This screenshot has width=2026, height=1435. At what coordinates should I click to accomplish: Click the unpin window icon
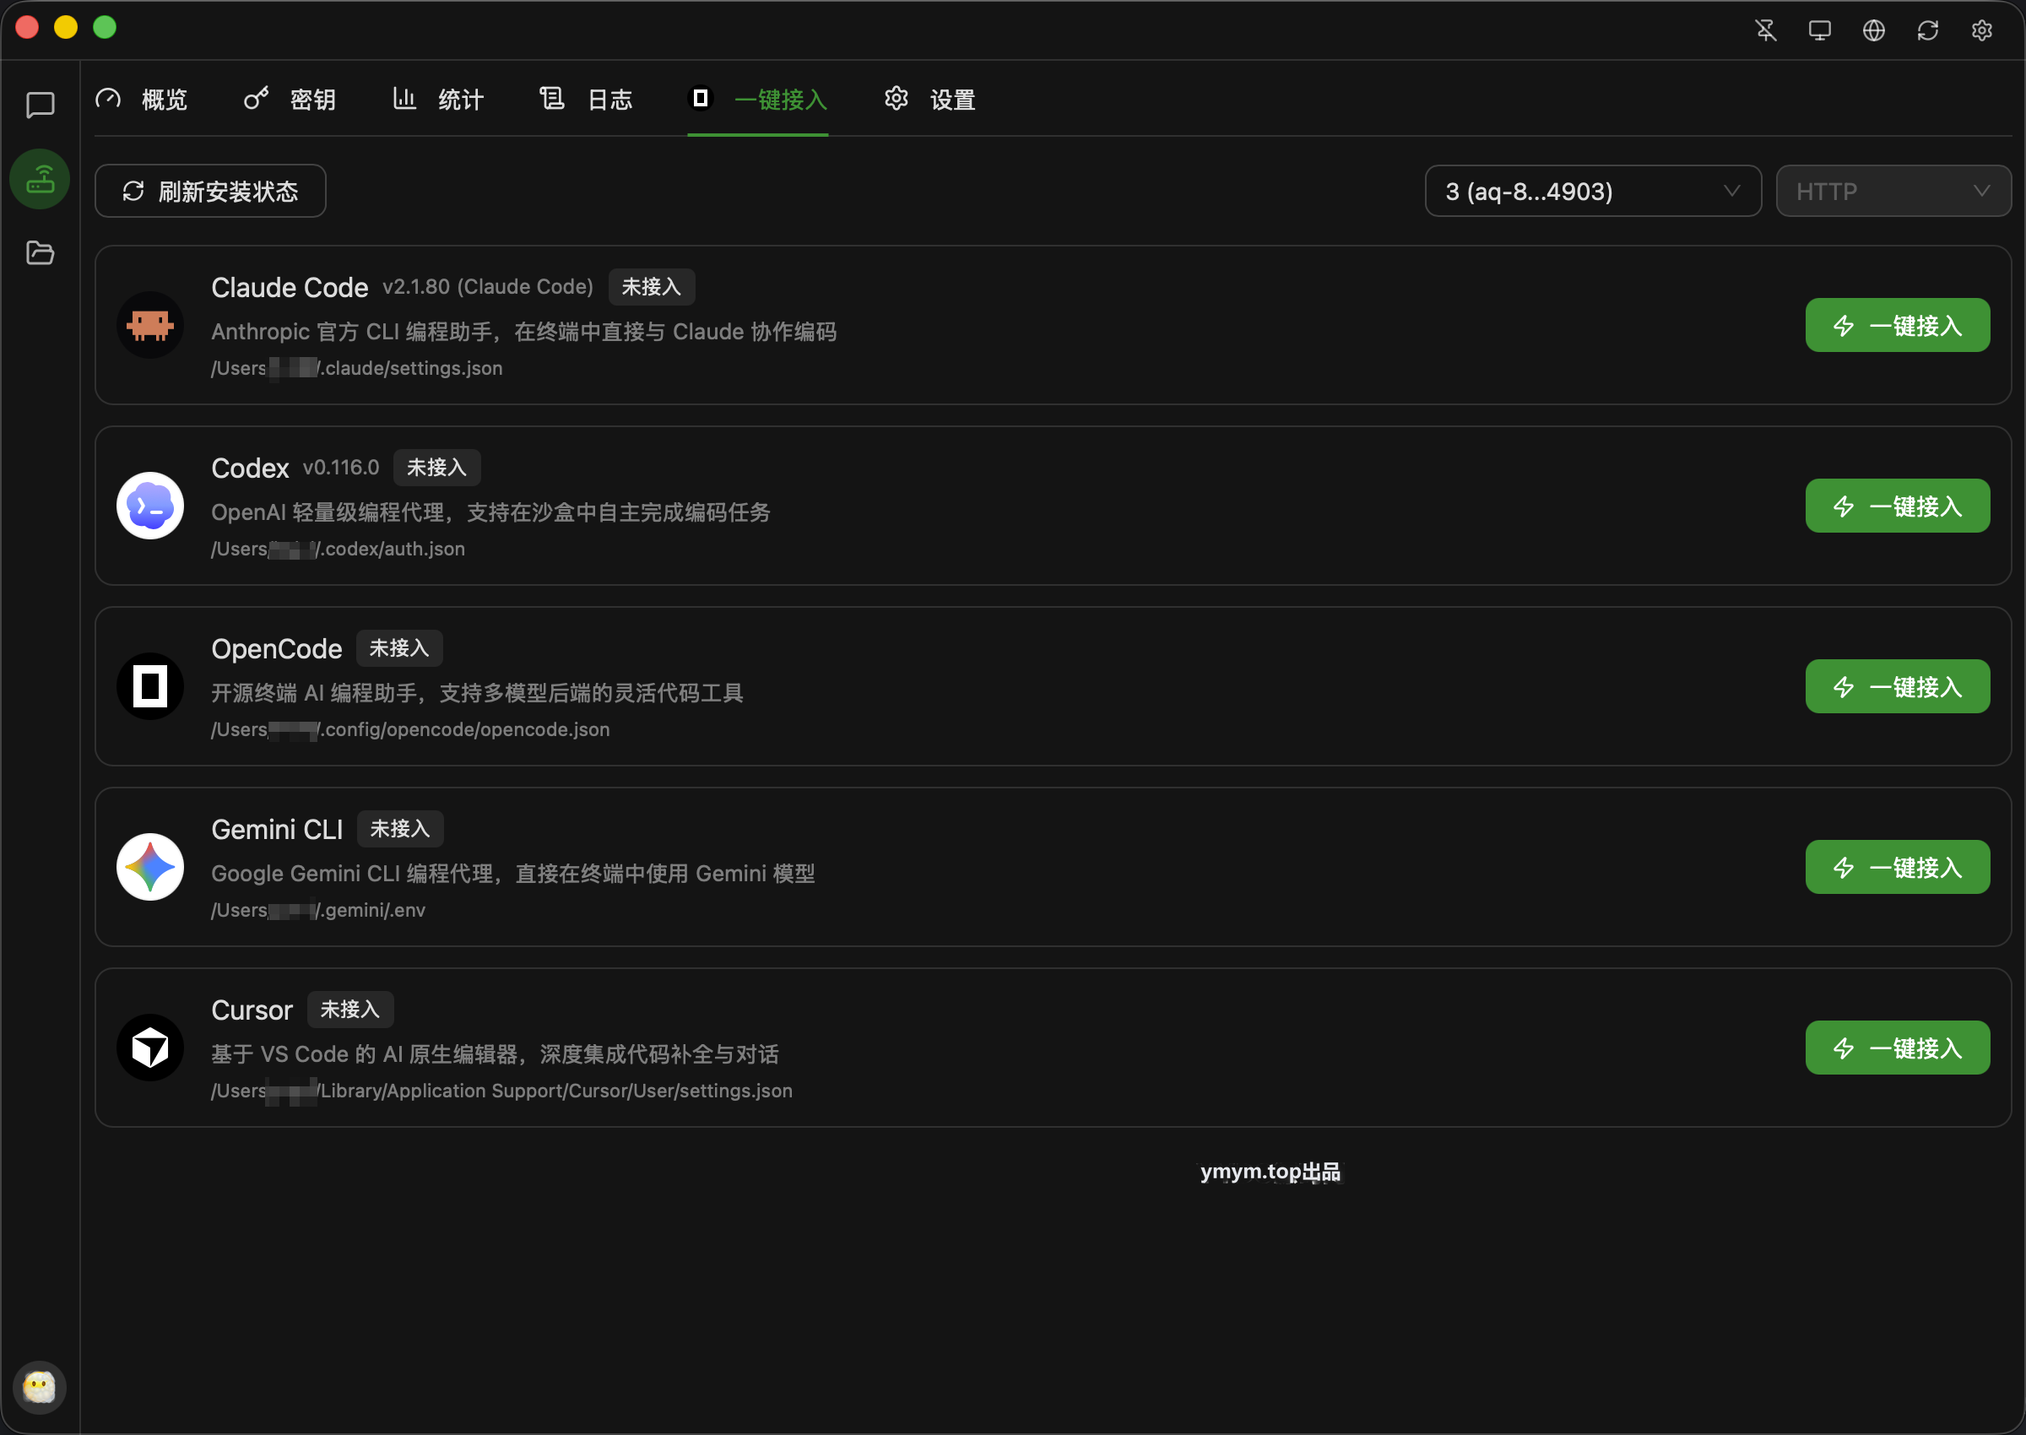pyautogui.click(x=1765, y=30)
